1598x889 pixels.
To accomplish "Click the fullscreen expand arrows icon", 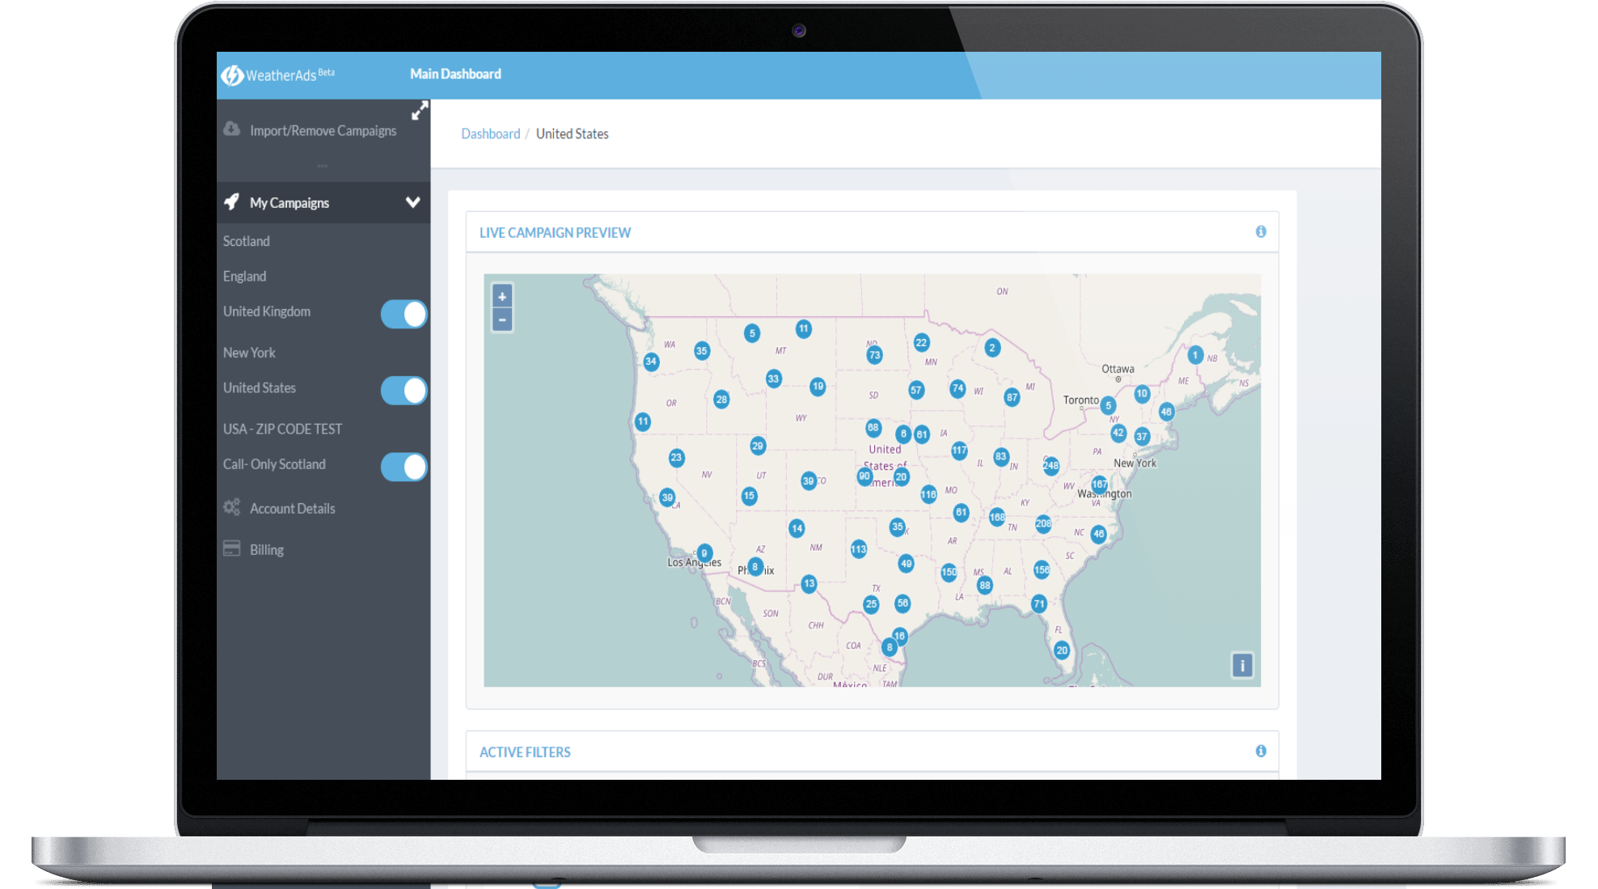I will click(x=420, y=111).
